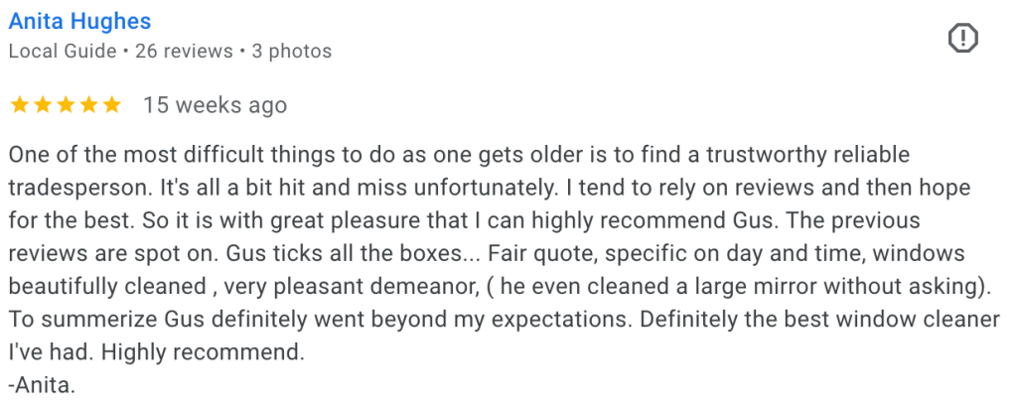1016x405 pixels.
Task: Click the opening line "One of the most difficult"
Action: pyautogui.click(x=119, y=155)
